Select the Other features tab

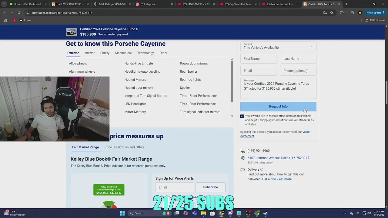(x=163, y=53)
